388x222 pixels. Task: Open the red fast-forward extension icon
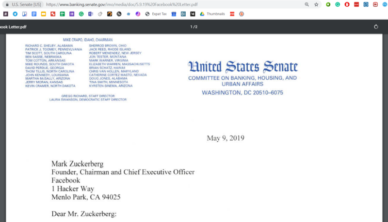click(375, 4)
